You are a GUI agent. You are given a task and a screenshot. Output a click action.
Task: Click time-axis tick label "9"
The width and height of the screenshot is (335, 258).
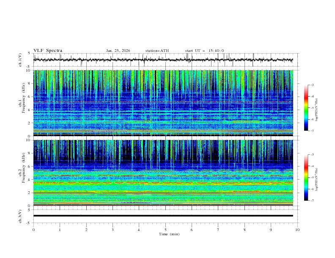[x=271, y=230]
